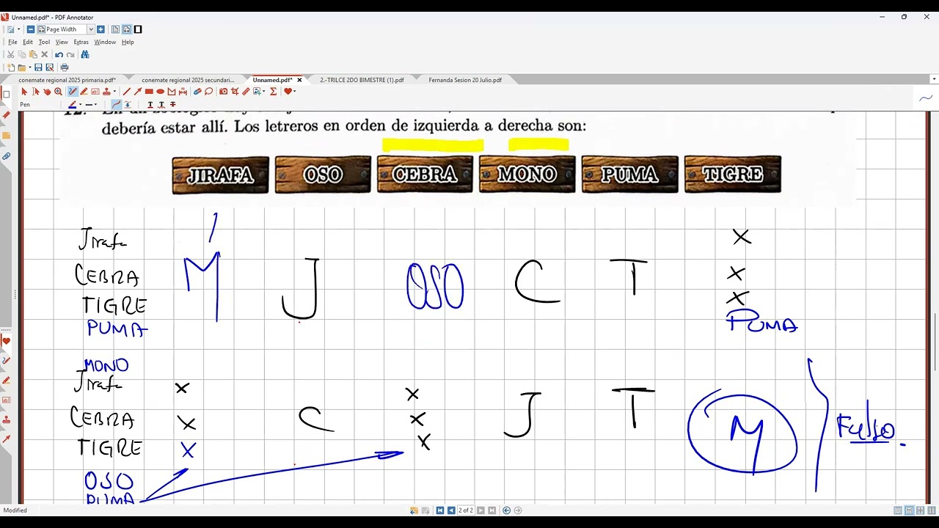This screenshot has height=528, width=939.
Task: Click the Find binoculars icon
Action: coord(85,54)
